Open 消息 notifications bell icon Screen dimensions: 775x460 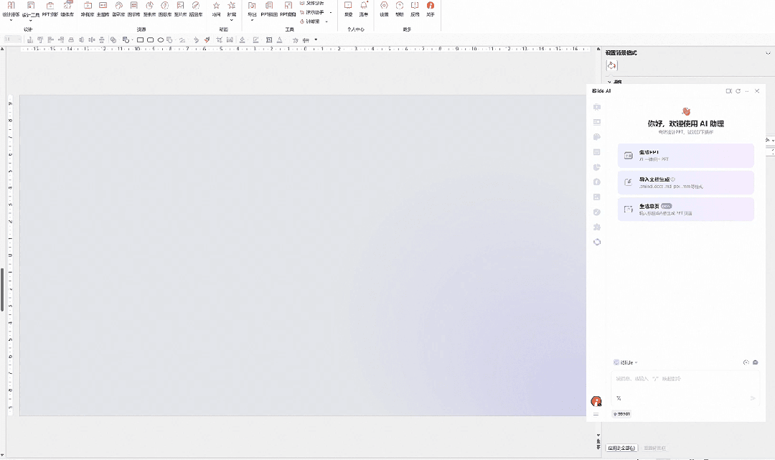coord(364,9)
